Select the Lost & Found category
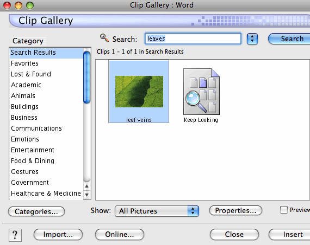The height and width of the screenshot is (245, 310). 46,74
